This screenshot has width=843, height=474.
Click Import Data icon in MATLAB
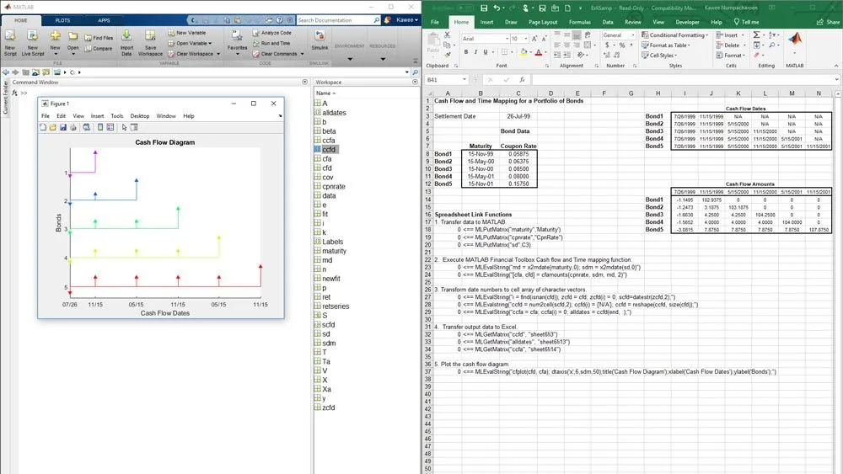(126, 36)
